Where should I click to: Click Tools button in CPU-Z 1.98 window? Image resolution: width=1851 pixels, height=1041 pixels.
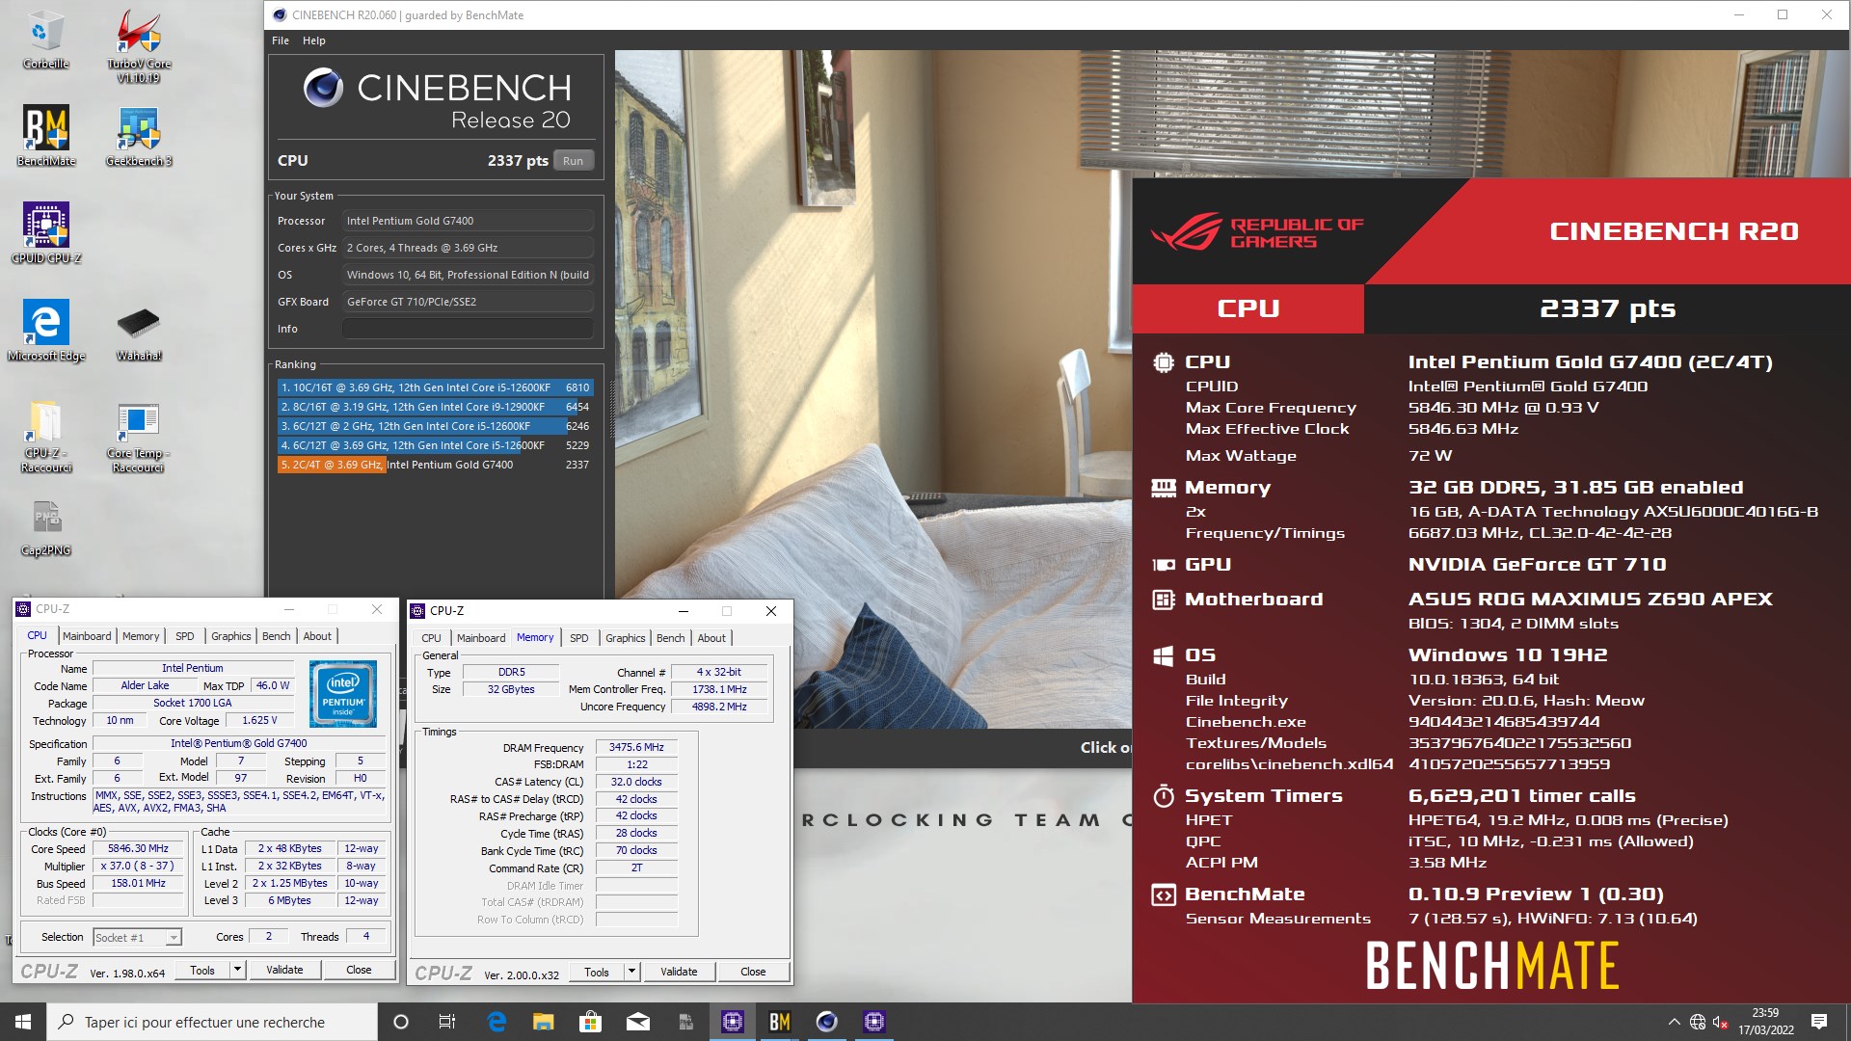[202, 970]
